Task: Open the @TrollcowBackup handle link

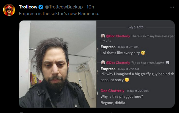Action: tap(64, 7)
